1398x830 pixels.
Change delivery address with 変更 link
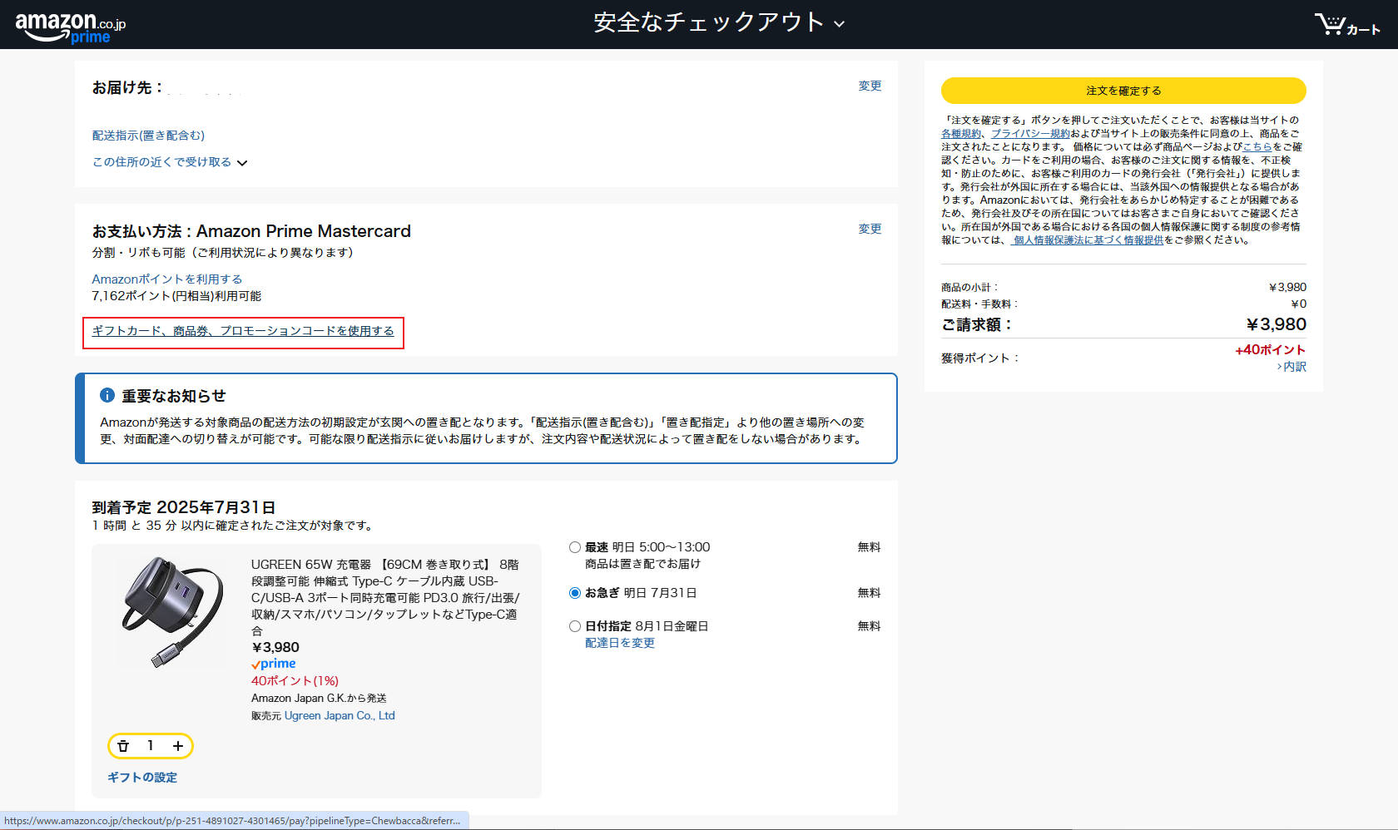[x=870, y=86]
